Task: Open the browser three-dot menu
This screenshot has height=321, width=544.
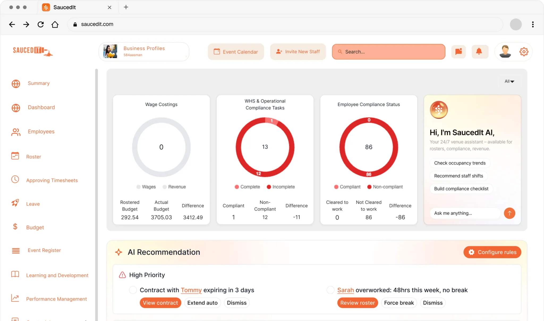Action: coord(533,24)
